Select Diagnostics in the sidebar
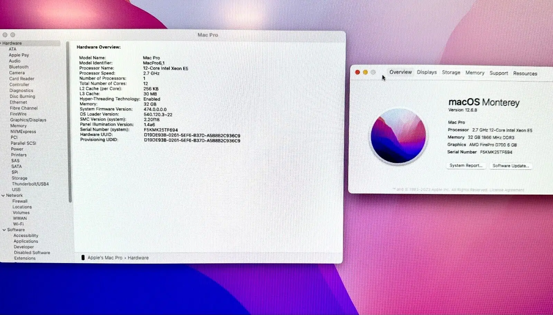Viewport: 553px width, 315px height. coord(21,90)
